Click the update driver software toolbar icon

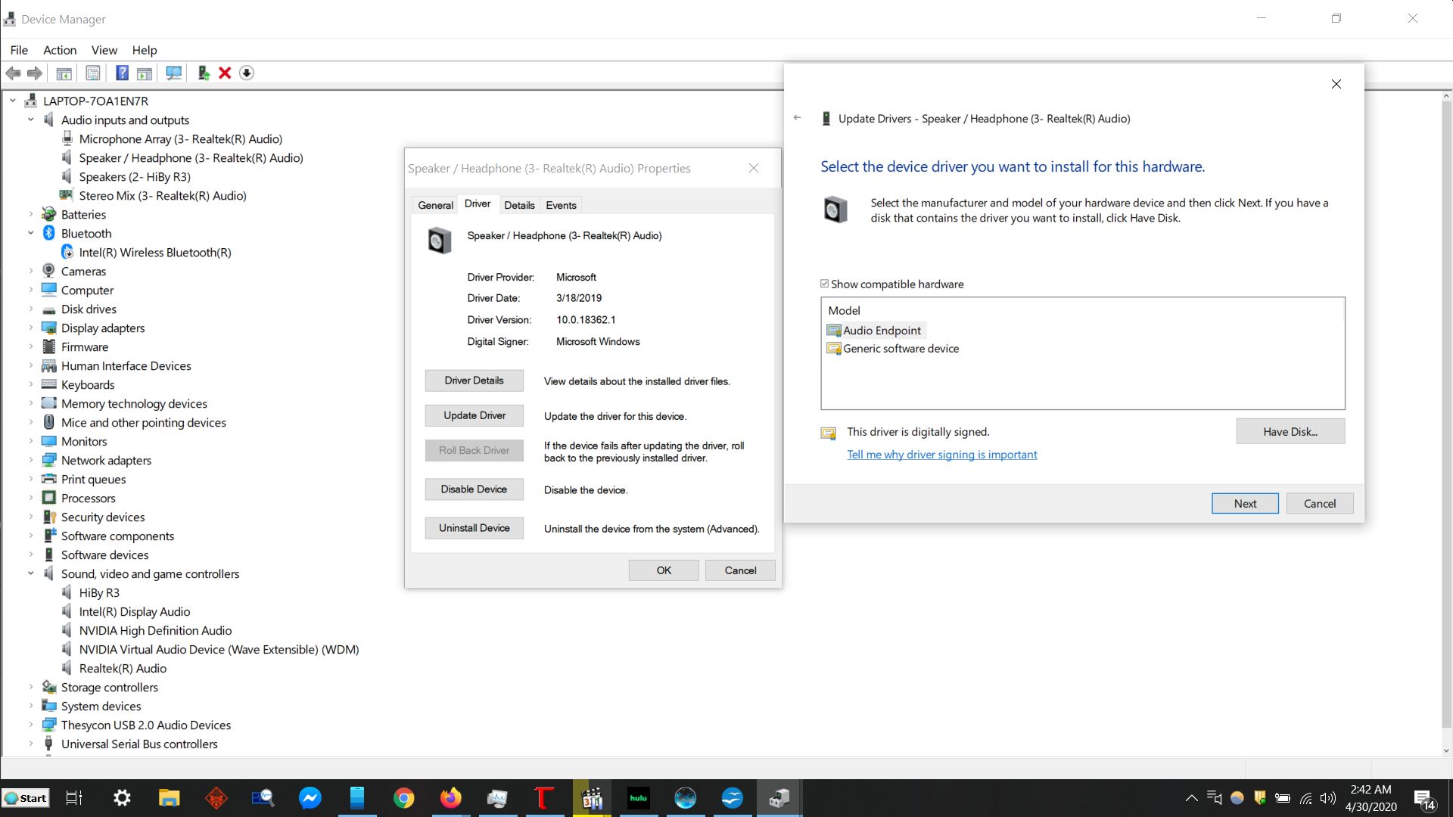pyautogui.click(x=203, y=73)
